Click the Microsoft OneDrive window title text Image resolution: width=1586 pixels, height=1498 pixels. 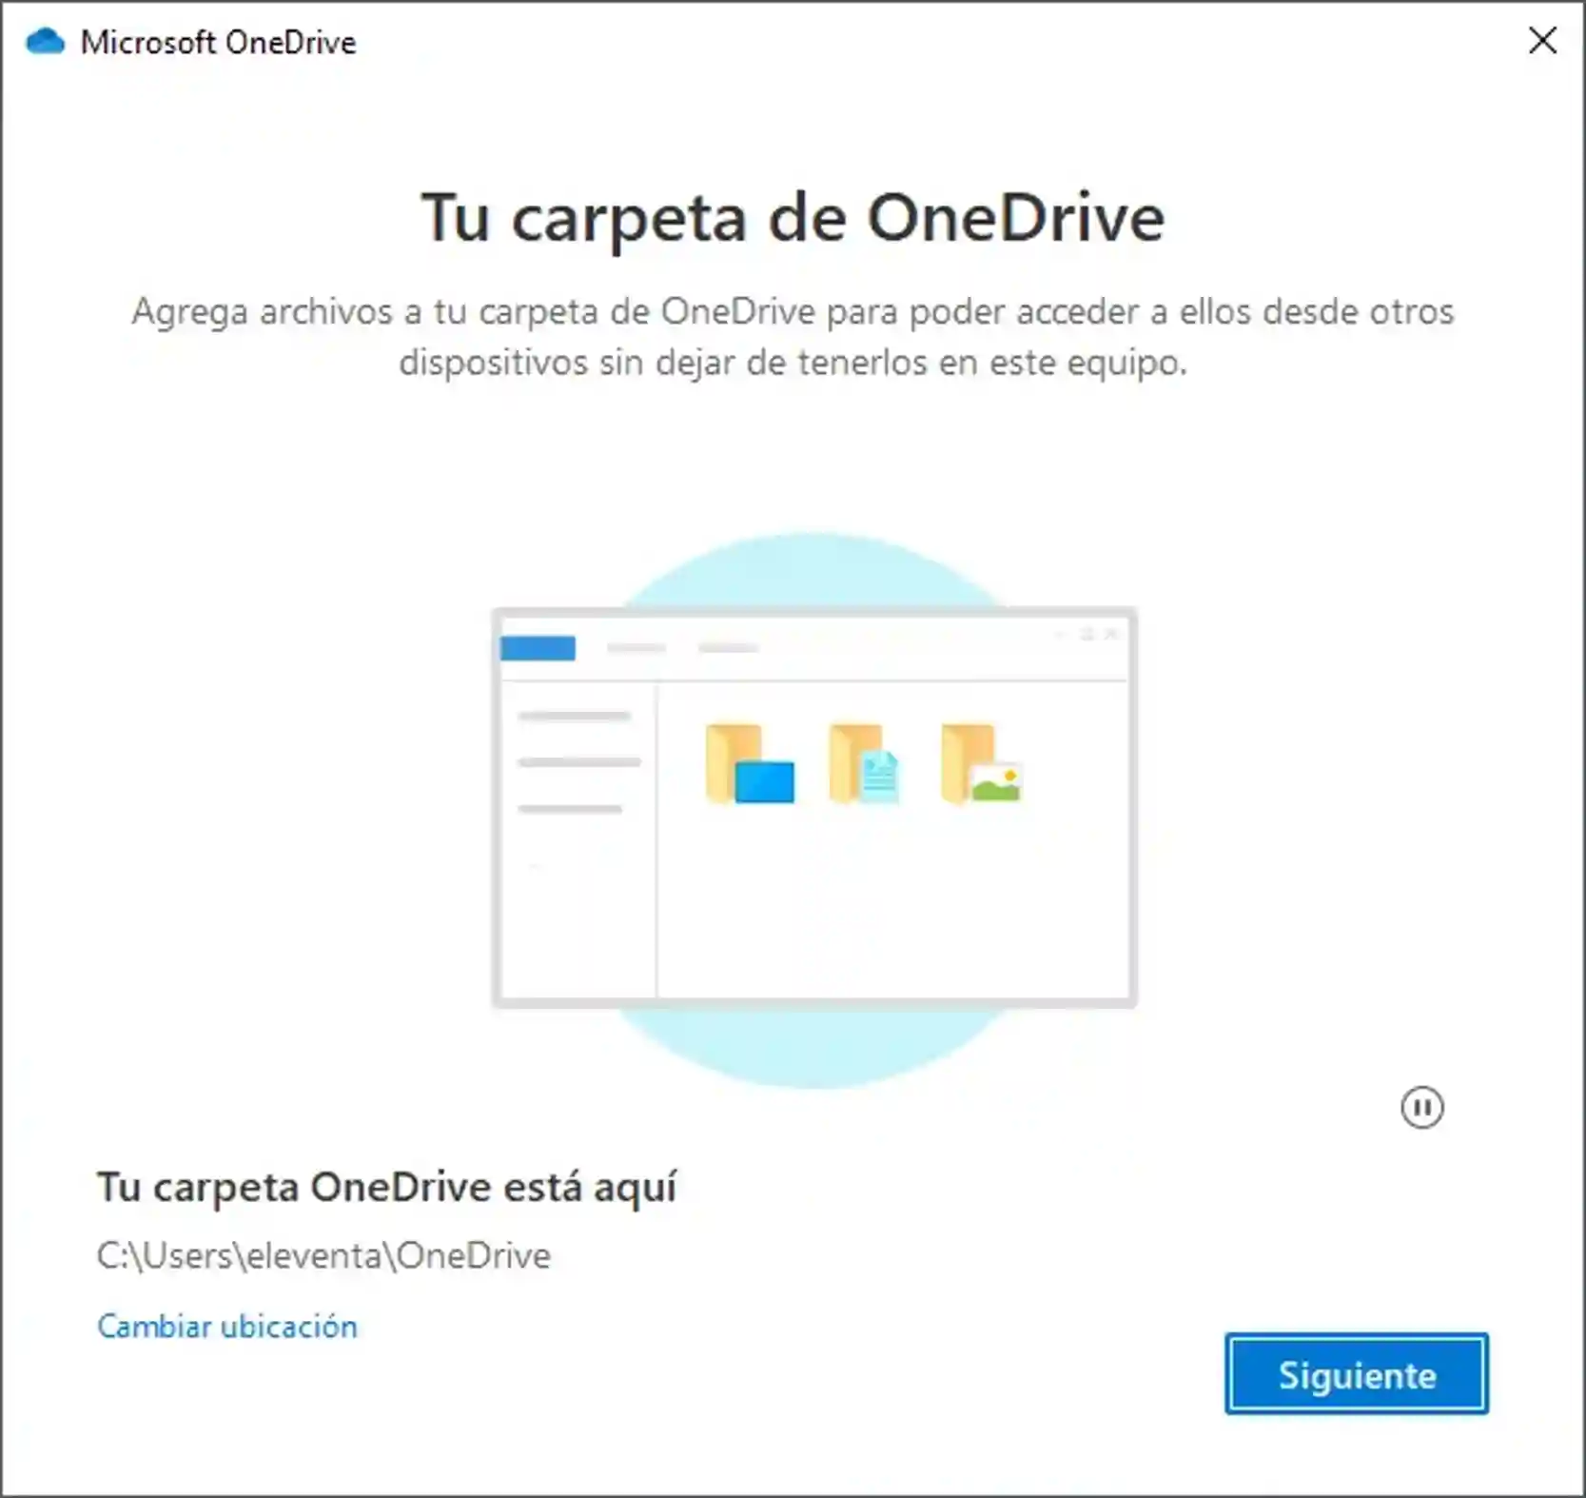coord(218,42)
